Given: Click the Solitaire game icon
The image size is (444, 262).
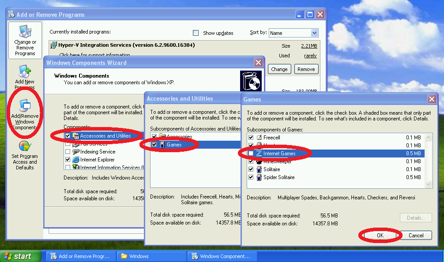Looking at the screenshot, I should (x=259, y=169).
